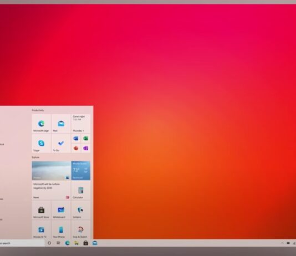Open the Your Phone tile
Viewport: 296px width, 256px height.
61,229
